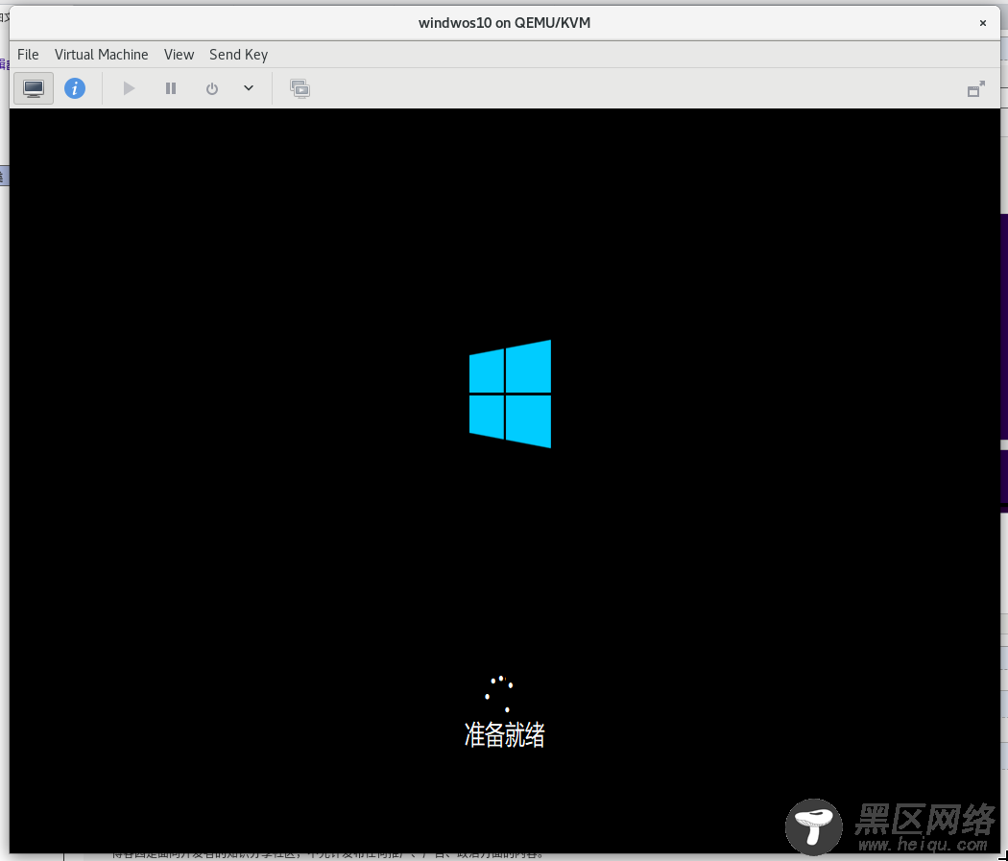Open the File menu

point(28,55)
